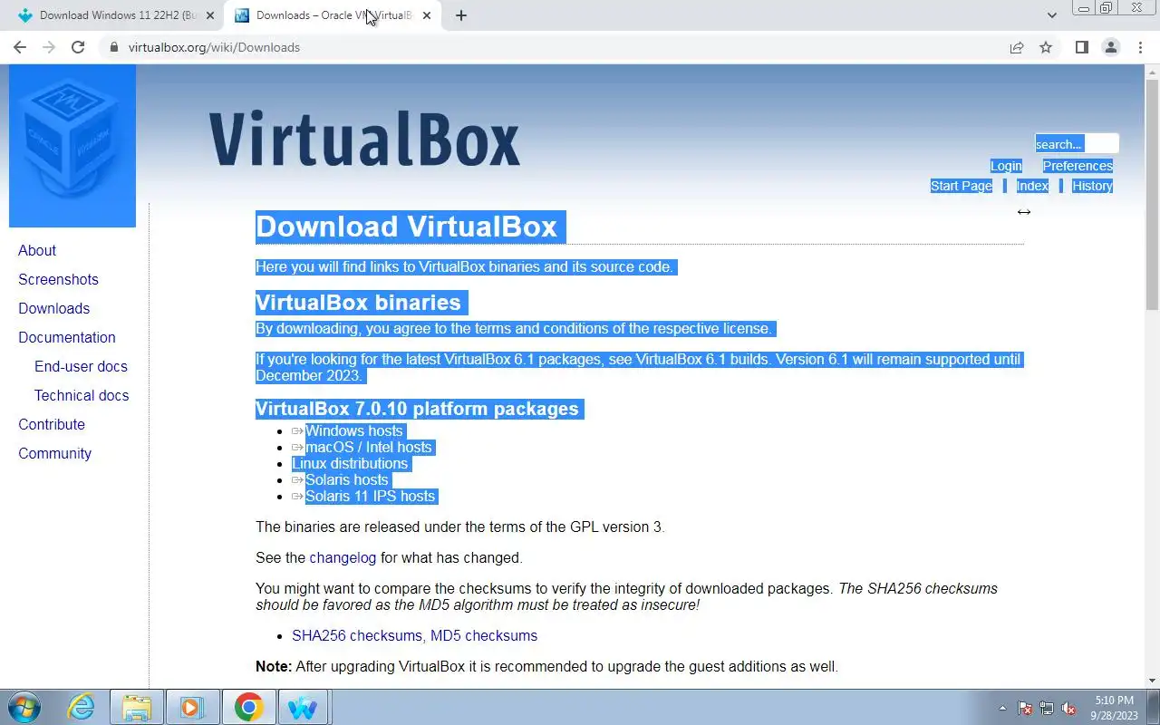Click the site lock icon in address bar
1160x725 pixels.
click(113, 47)
